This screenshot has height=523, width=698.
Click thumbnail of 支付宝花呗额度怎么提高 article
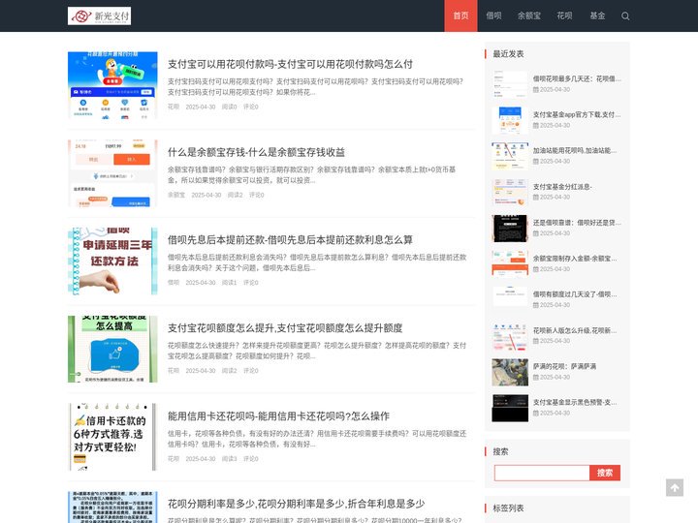click(x=112, y=349)
